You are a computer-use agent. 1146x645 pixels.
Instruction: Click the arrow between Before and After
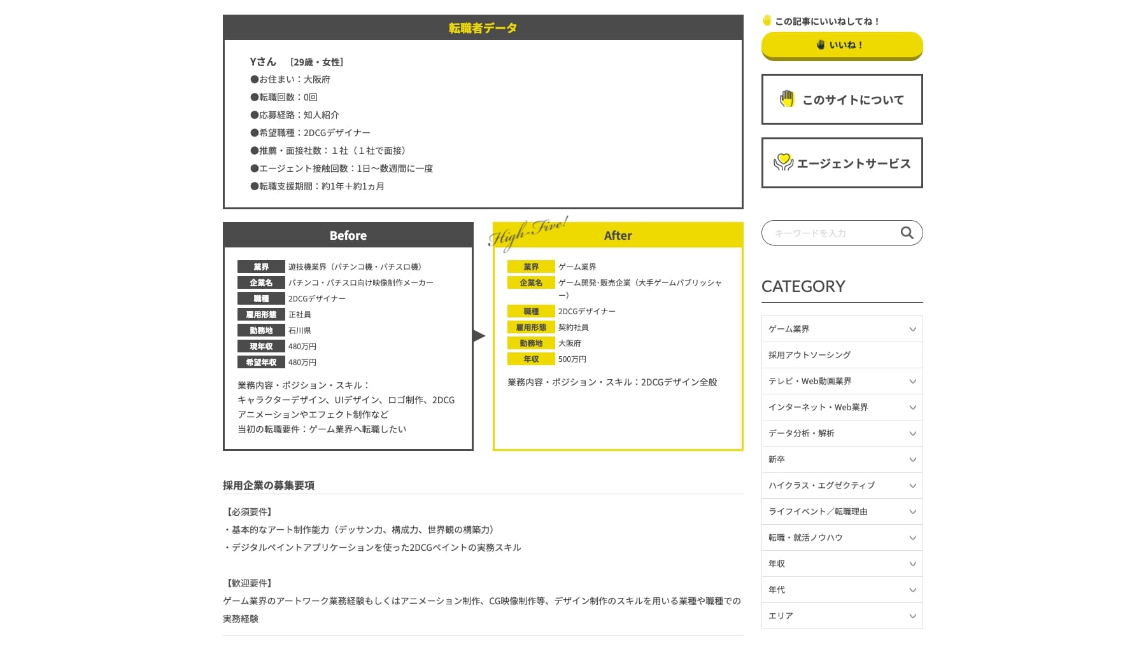479,336
